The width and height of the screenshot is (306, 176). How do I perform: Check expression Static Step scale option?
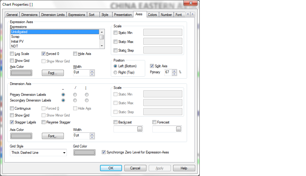point(116,50)
